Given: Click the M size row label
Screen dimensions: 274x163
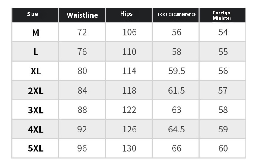Looking at the screenshot, I should click(x=36, y=32).
